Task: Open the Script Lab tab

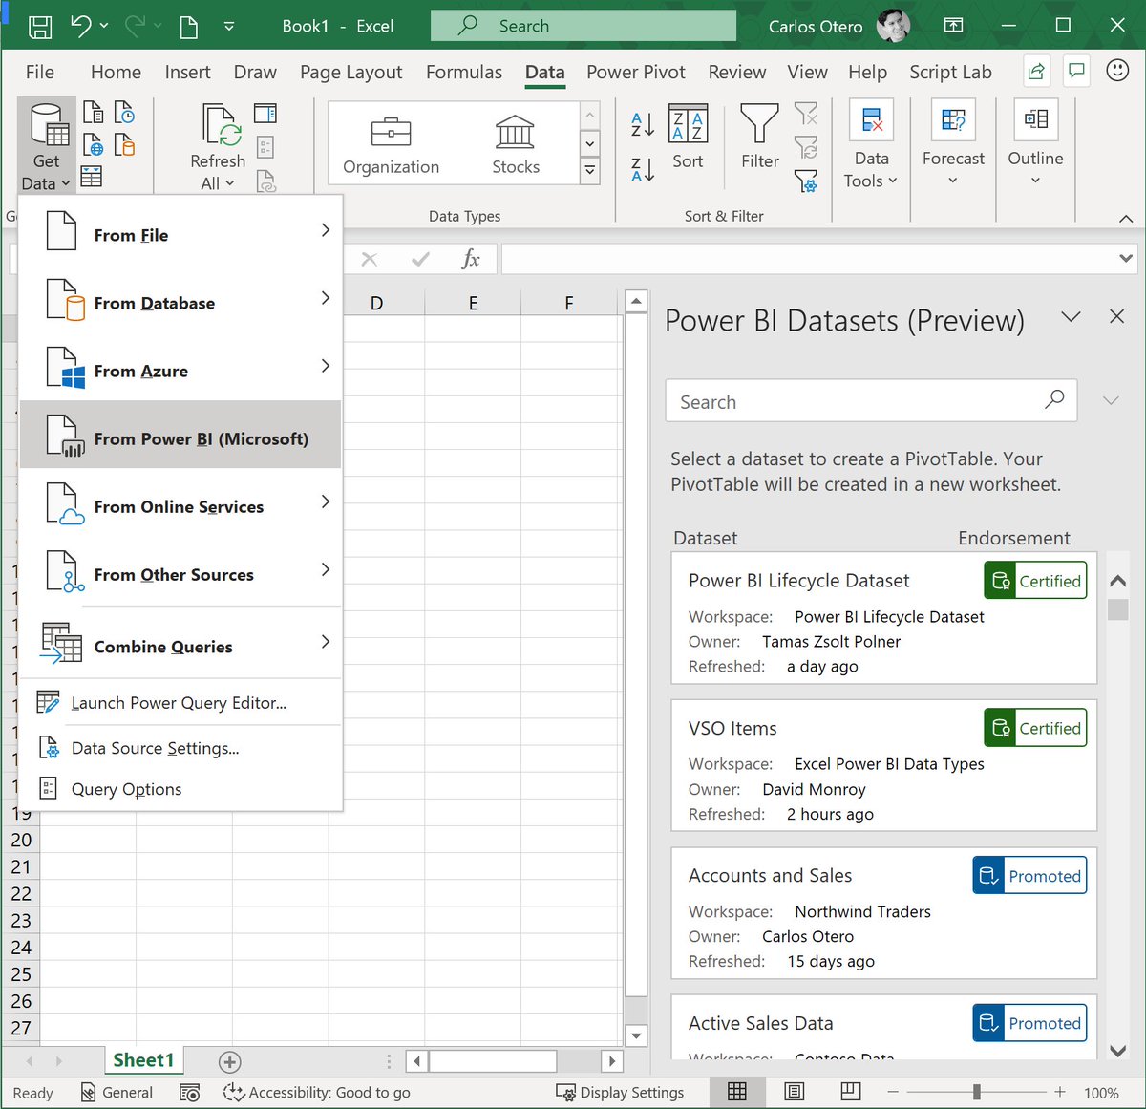Action: [x=950, y=72]
